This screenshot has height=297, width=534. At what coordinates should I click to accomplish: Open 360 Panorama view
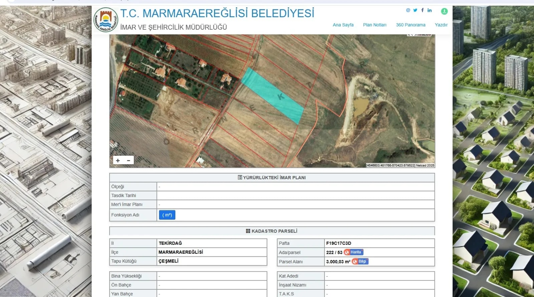click(411, 25)
